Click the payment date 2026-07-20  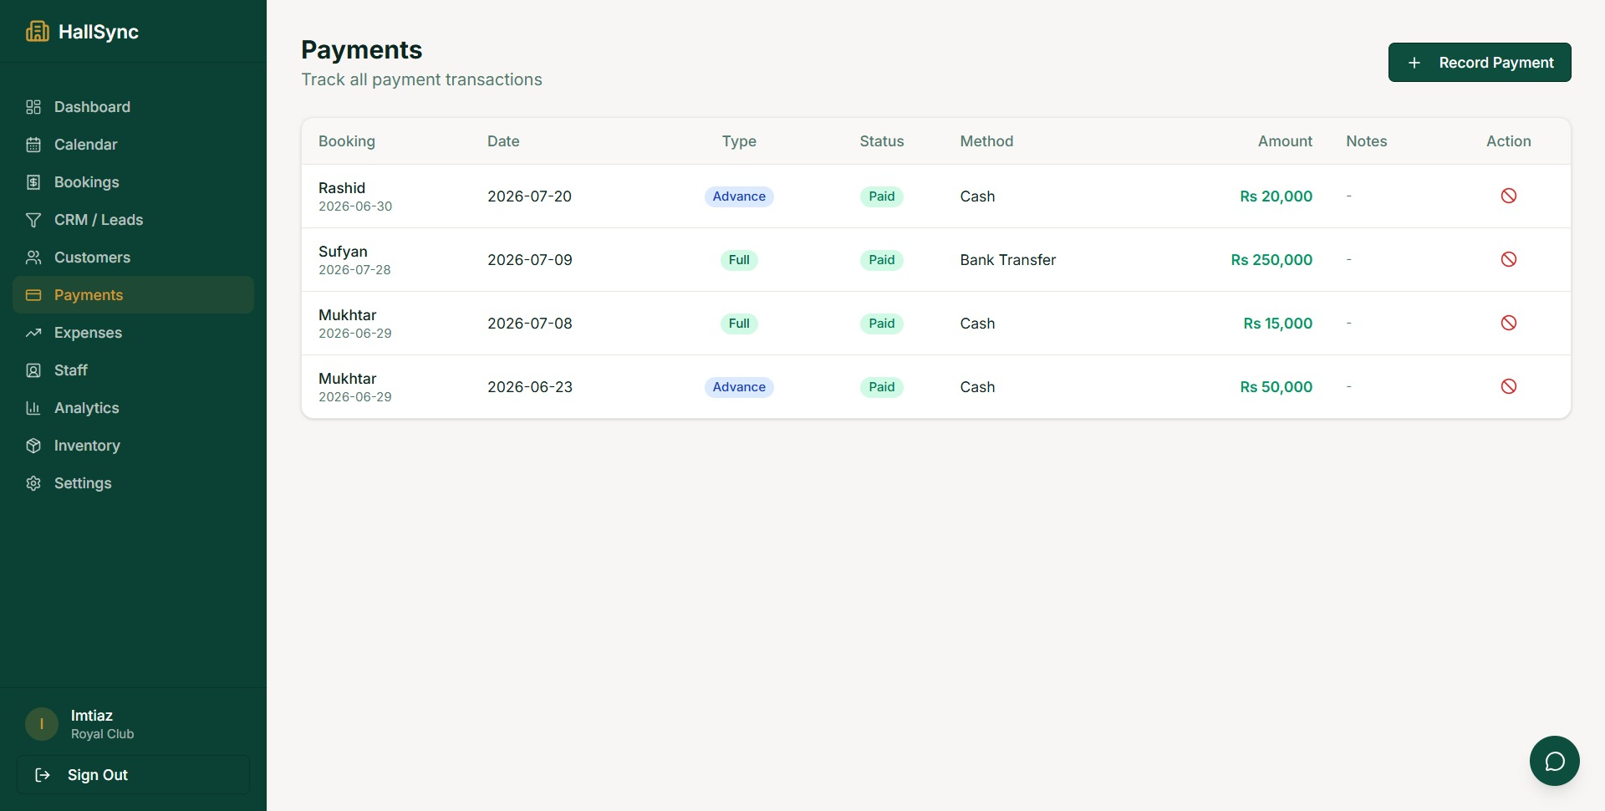pos(530,196)
